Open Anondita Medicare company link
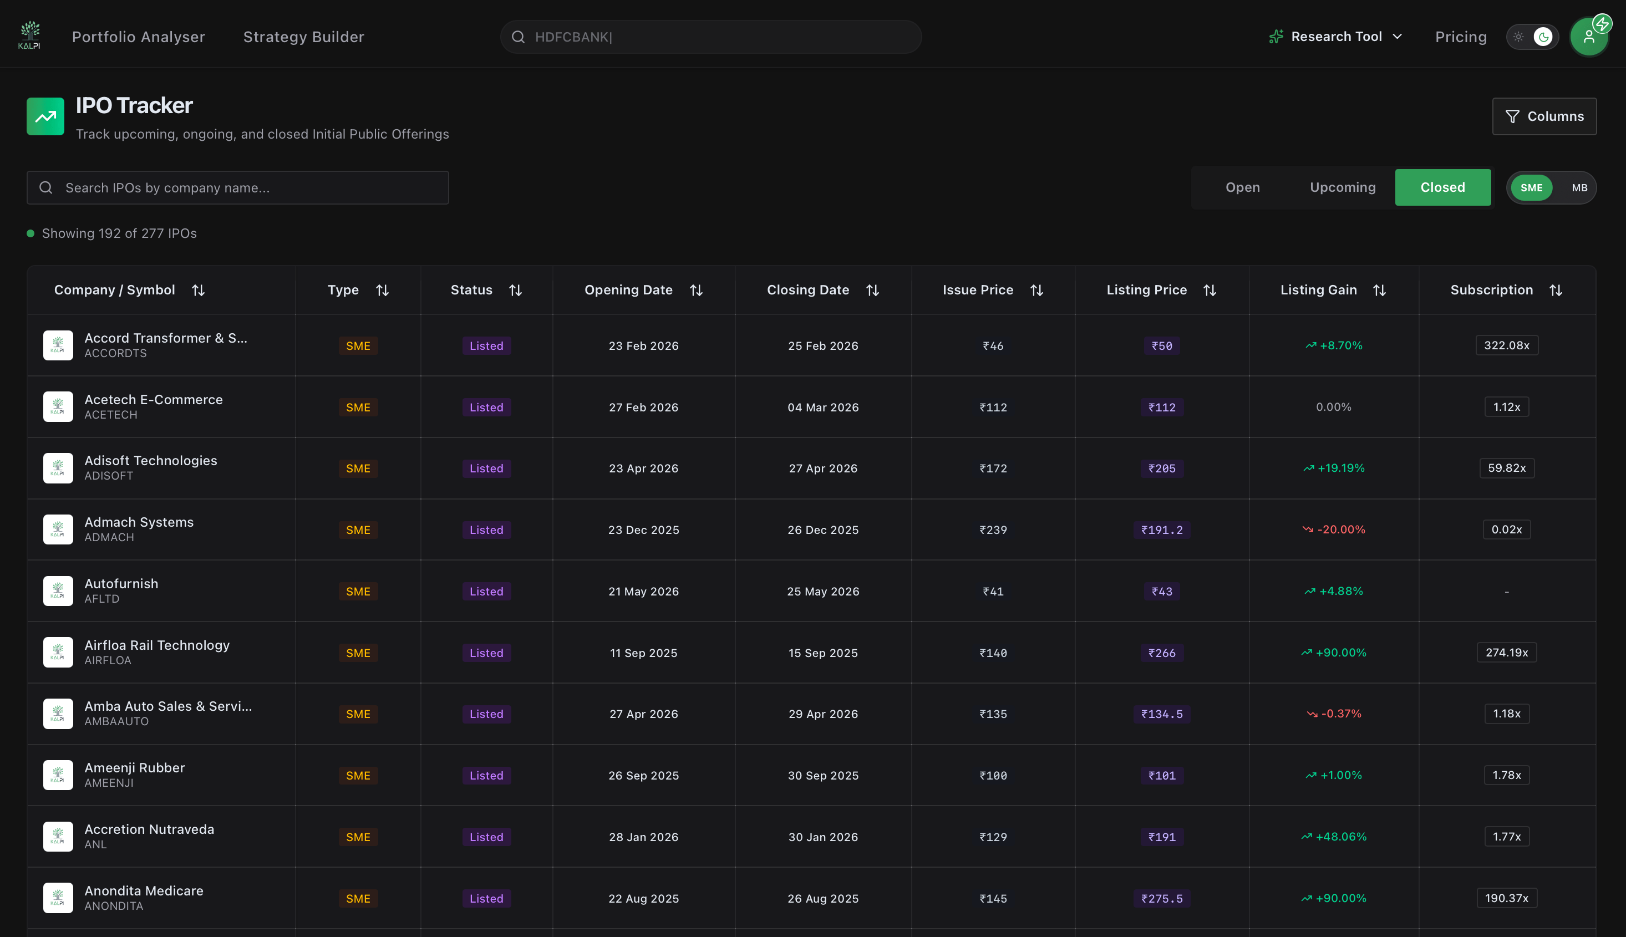This screenshot has height=937, width=1626. pyautogui.click(x=144, y=890)
